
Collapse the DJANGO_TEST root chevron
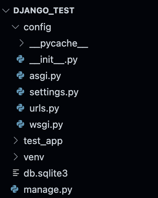pos(6,11)
